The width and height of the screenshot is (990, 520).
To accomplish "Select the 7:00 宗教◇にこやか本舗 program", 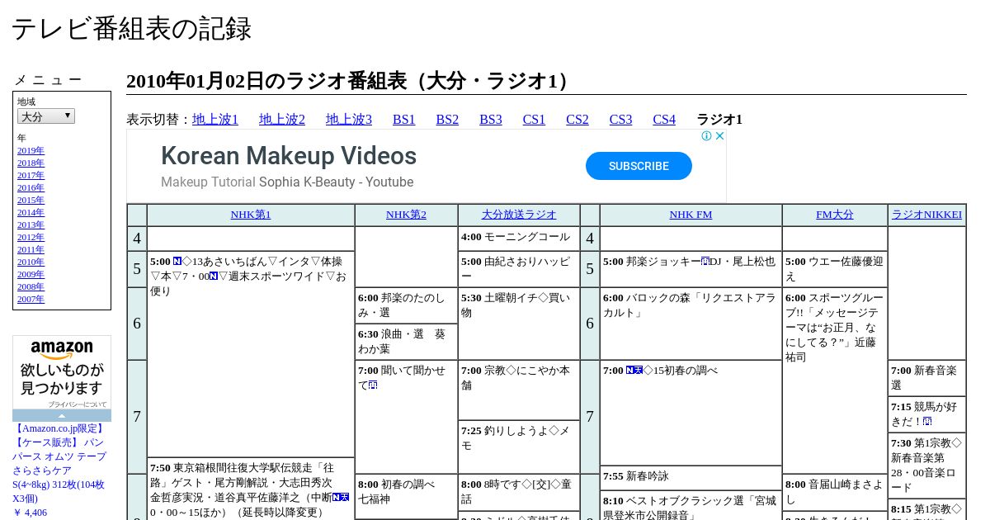I will (519, 390).
